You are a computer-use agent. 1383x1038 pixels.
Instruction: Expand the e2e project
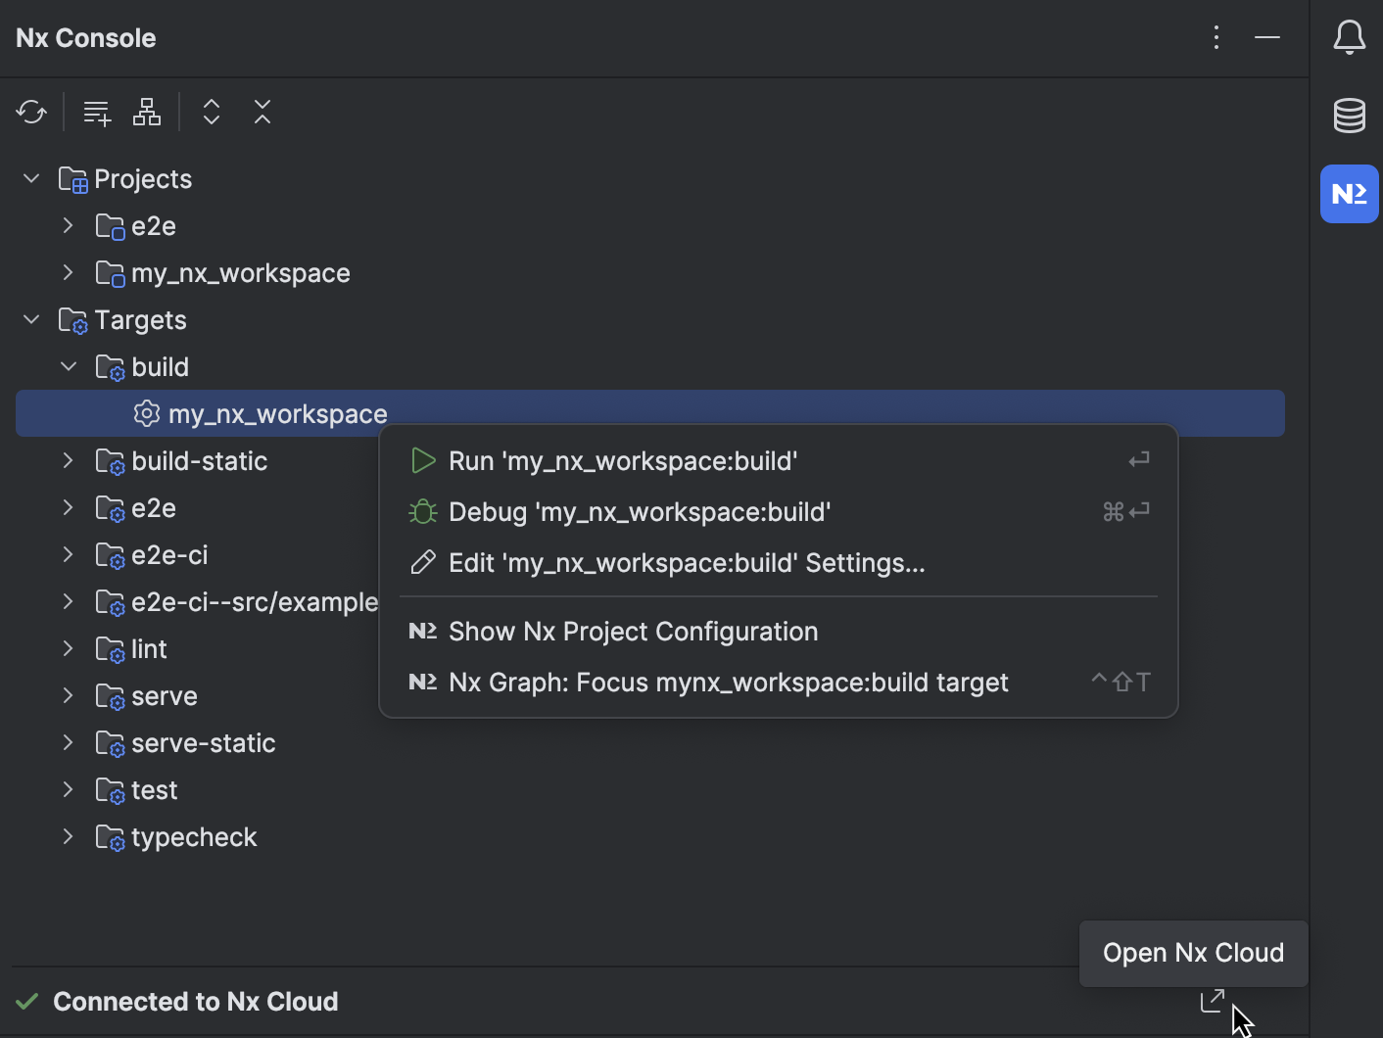(67, 225)
